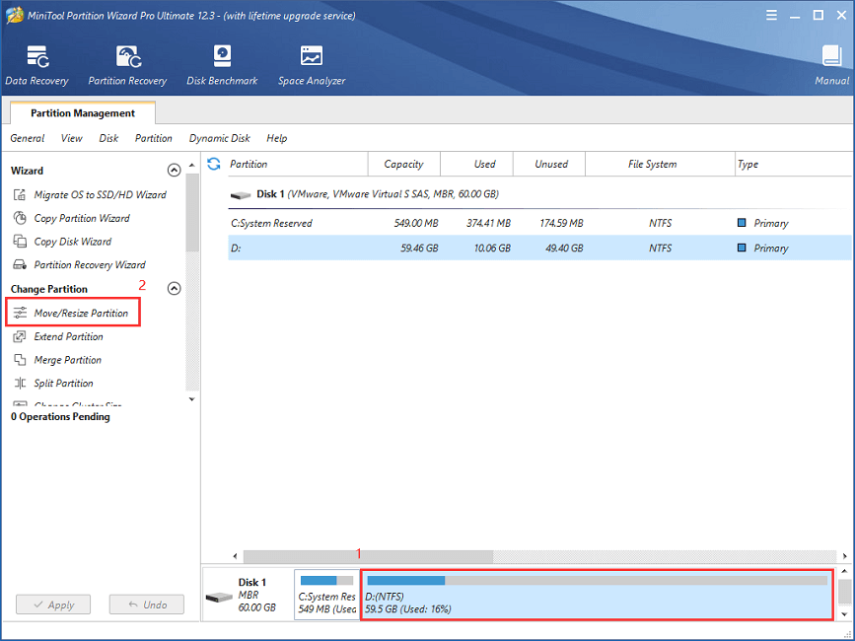This screenshot has height=641, width=855.
Task: Choose Move/Resize Partition
Action: (x=81, y=313)
